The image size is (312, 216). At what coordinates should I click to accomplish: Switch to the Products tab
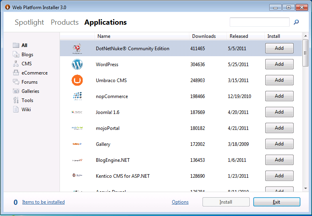click(65, 22)
